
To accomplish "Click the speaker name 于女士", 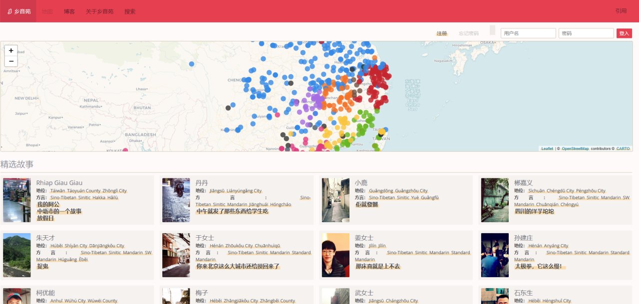I will pos(205,238).
